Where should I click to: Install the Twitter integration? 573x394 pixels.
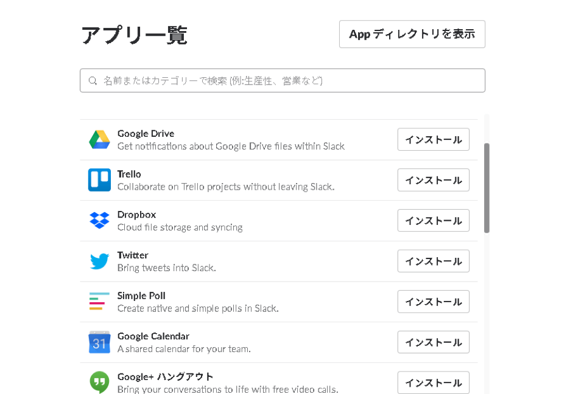click(433, 261)
